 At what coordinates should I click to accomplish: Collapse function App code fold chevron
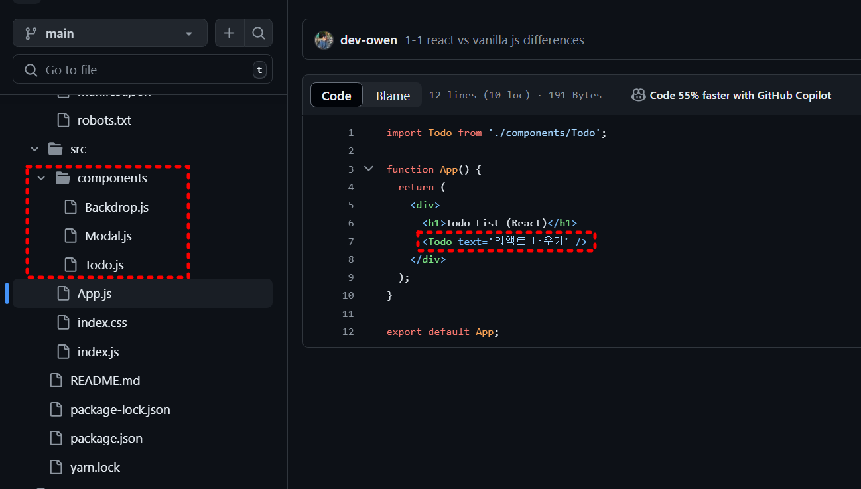coord(369,169)
